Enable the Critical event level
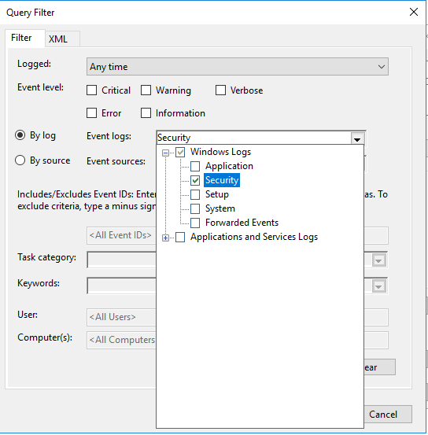The width and height of the screenshot is (428, 435). pos(91,90)
